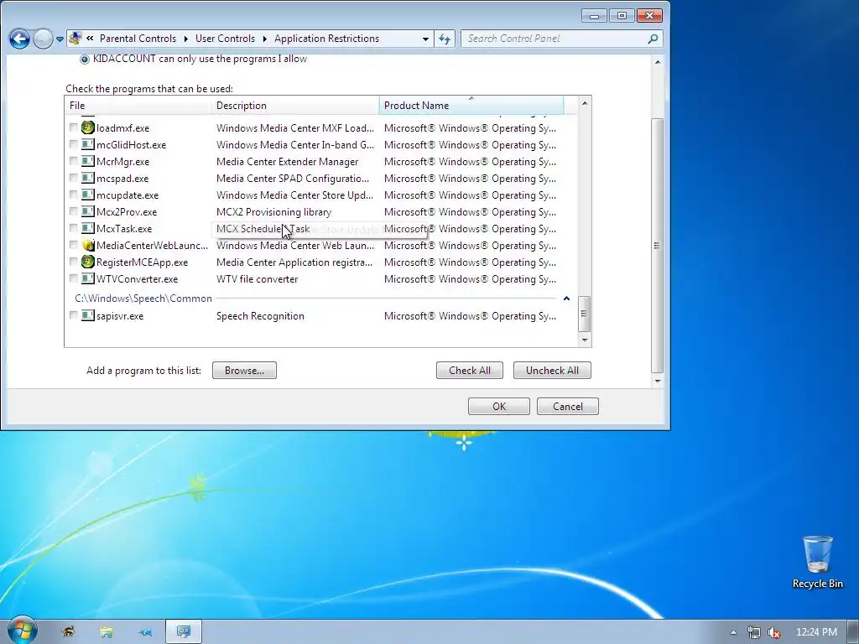Click the Check All button
Viewport: 859px width, 644px height.
[470, 370]
